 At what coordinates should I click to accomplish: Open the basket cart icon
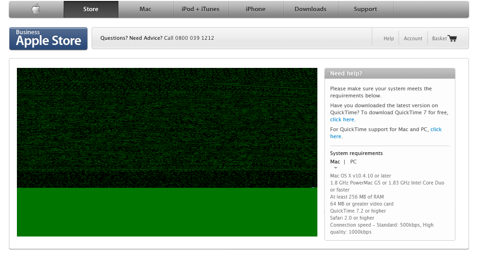pyautogui.click(x=453, y=38)
